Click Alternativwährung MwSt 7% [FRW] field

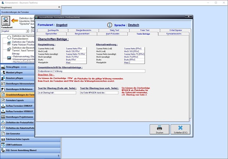[x=134, y=57]
